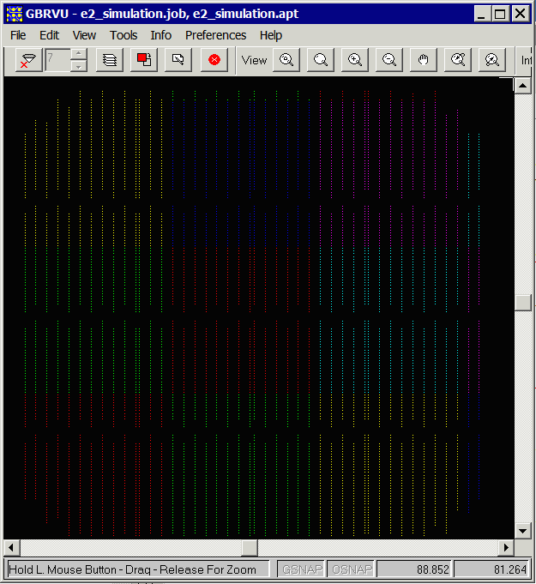Toggle GSNAP in the status bar

301,569
